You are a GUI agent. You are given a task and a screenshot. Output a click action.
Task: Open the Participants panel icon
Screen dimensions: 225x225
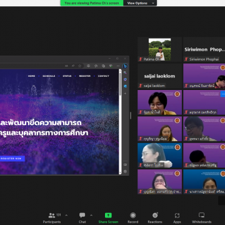52,215
